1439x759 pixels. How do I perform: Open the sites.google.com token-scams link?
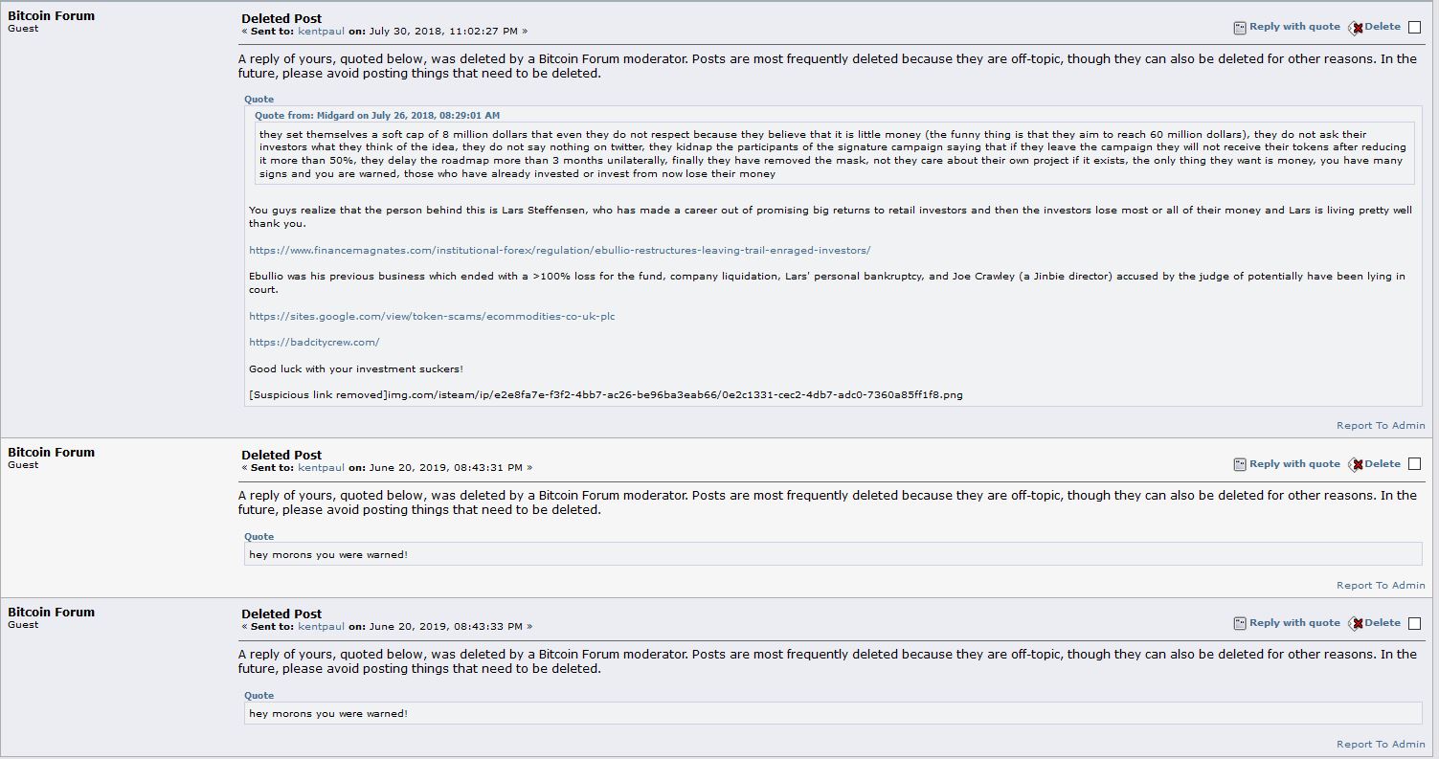[x=432, y=316]
